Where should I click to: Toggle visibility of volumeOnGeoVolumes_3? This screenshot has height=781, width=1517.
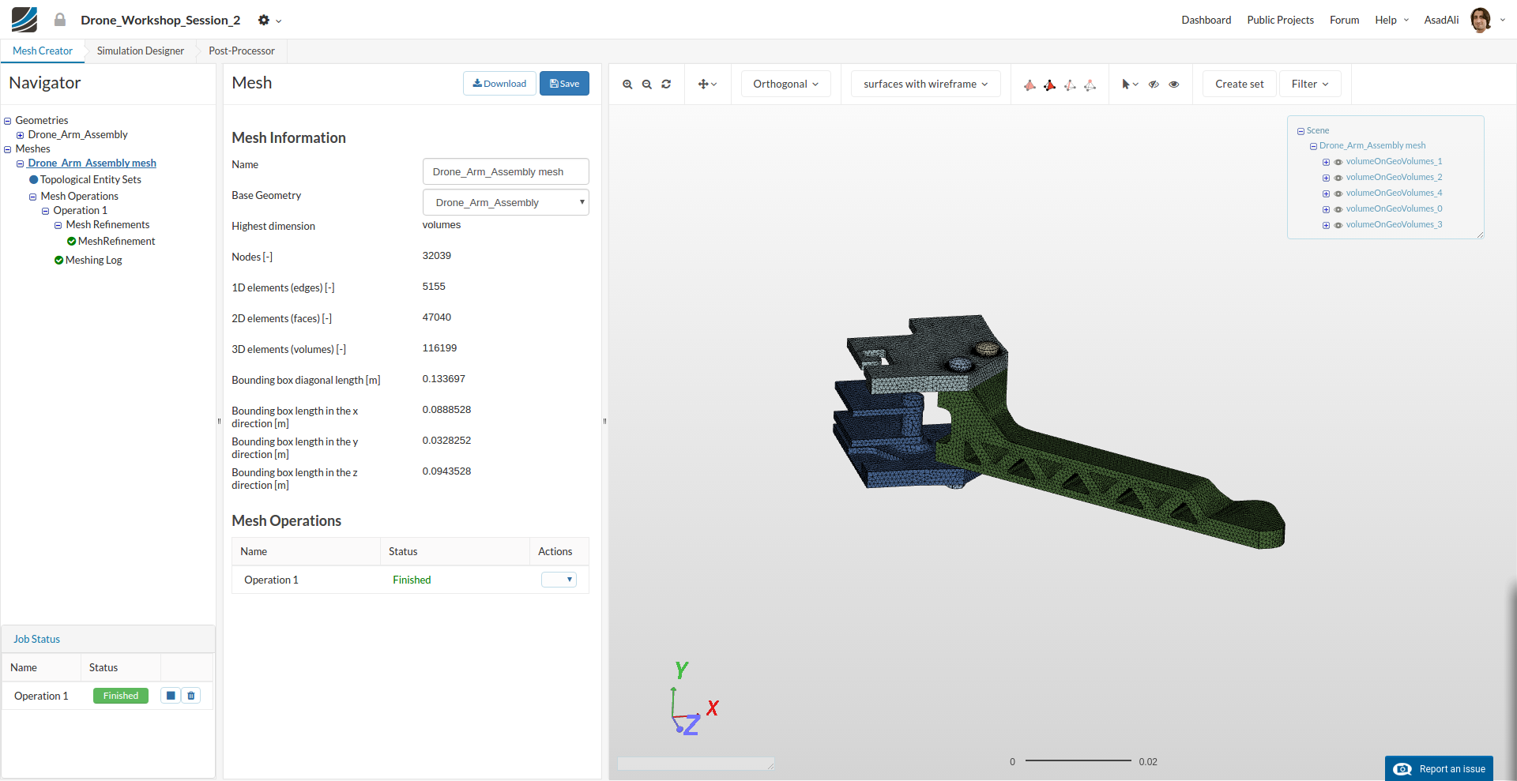(x=1338, y=225)
